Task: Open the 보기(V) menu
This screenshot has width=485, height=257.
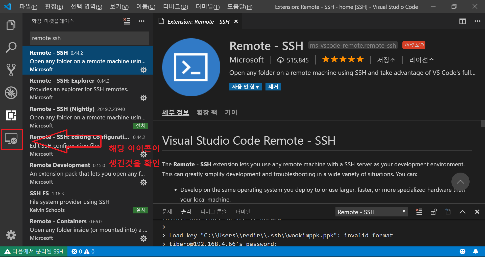Action: pyautogui.click(x=119, y=7)
